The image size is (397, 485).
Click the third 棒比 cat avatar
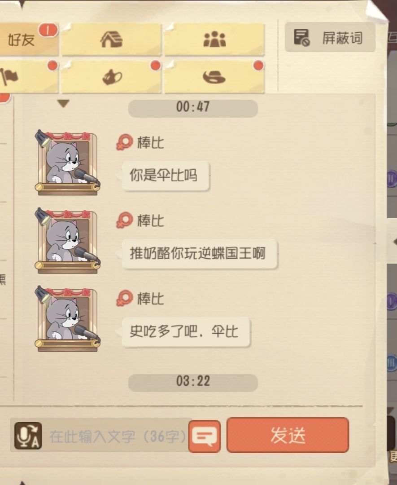[67, 318]
